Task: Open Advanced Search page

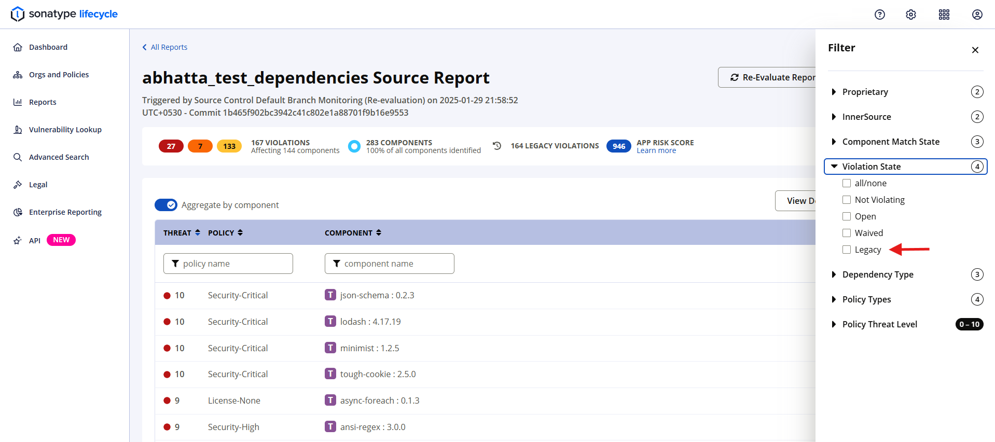Action: coord(59,157)
